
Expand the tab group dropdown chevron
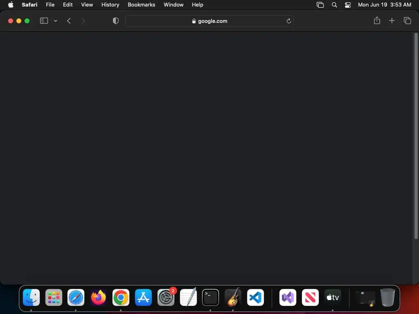coord(55,21)
